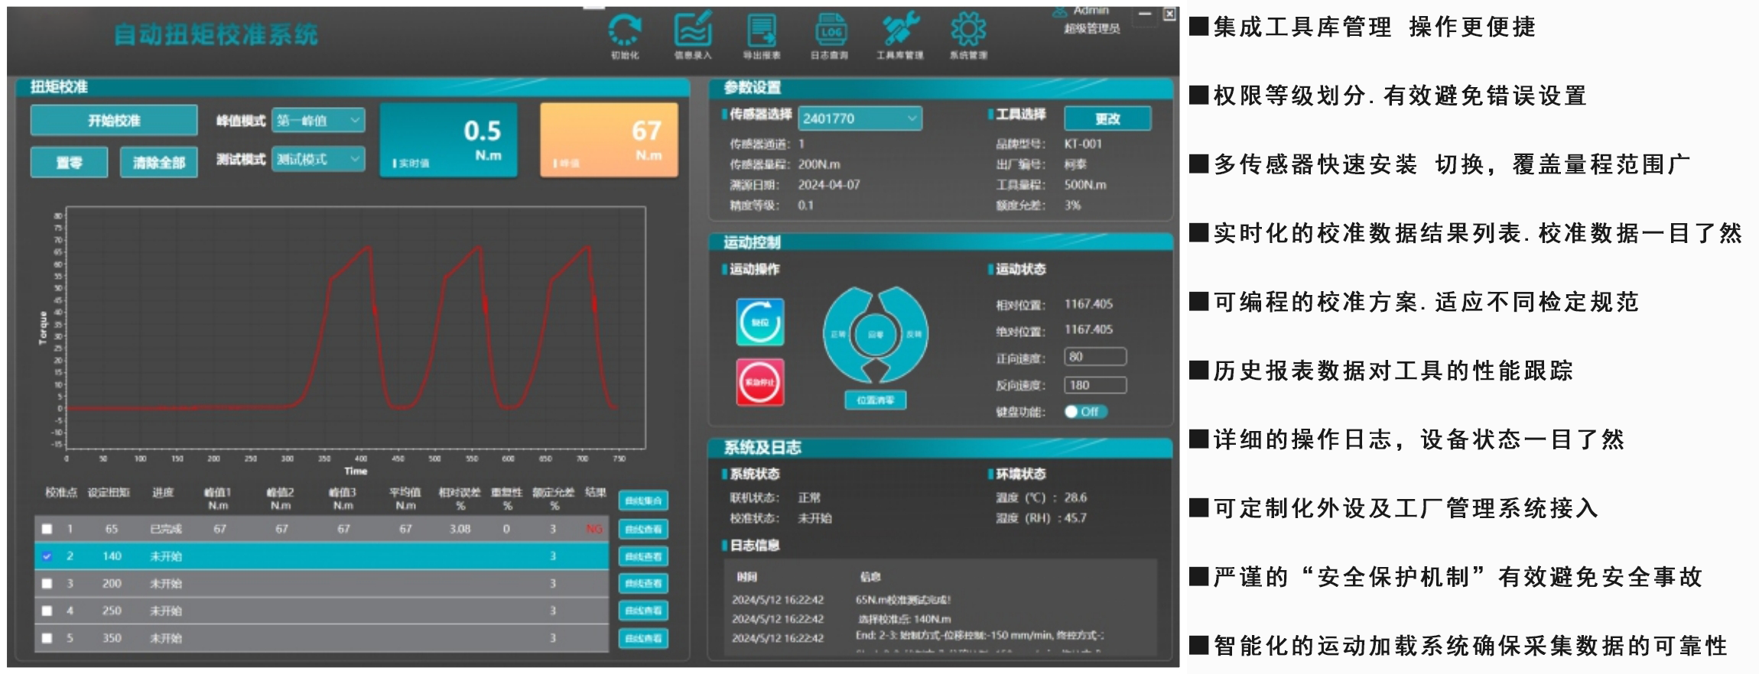The height and width of the screenshot is (674, 1759).
Task: Click the 反转 reverse rotation arc
Action: [x=912, y=335]
